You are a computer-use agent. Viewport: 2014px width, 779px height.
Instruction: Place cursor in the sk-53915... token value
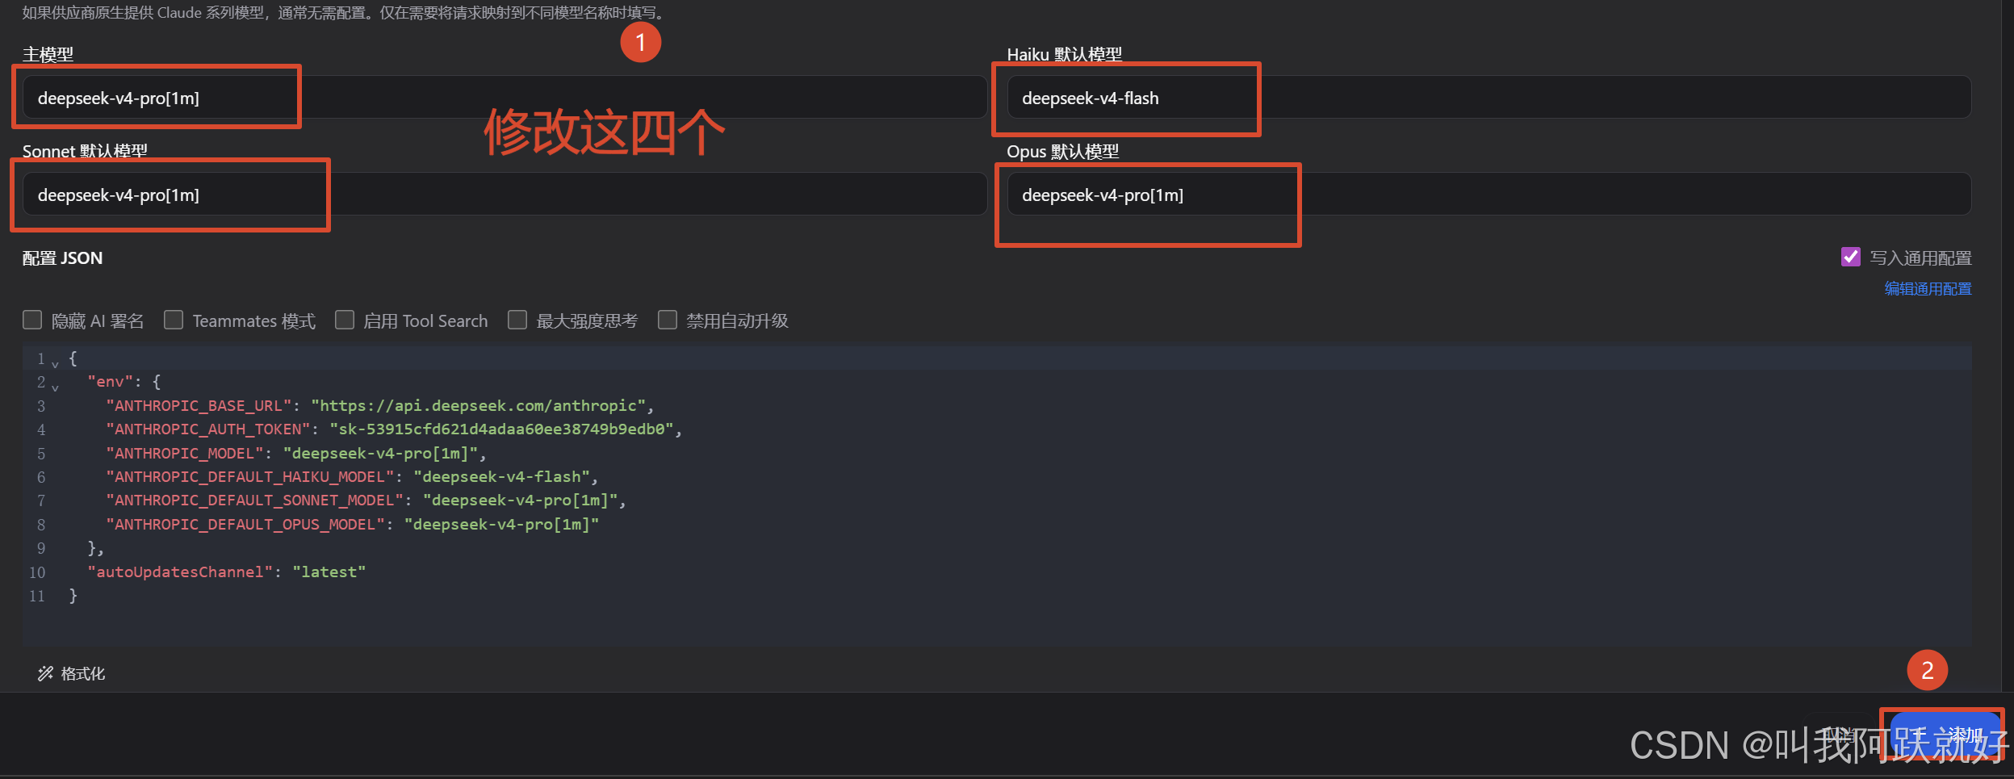click(501, 429)
